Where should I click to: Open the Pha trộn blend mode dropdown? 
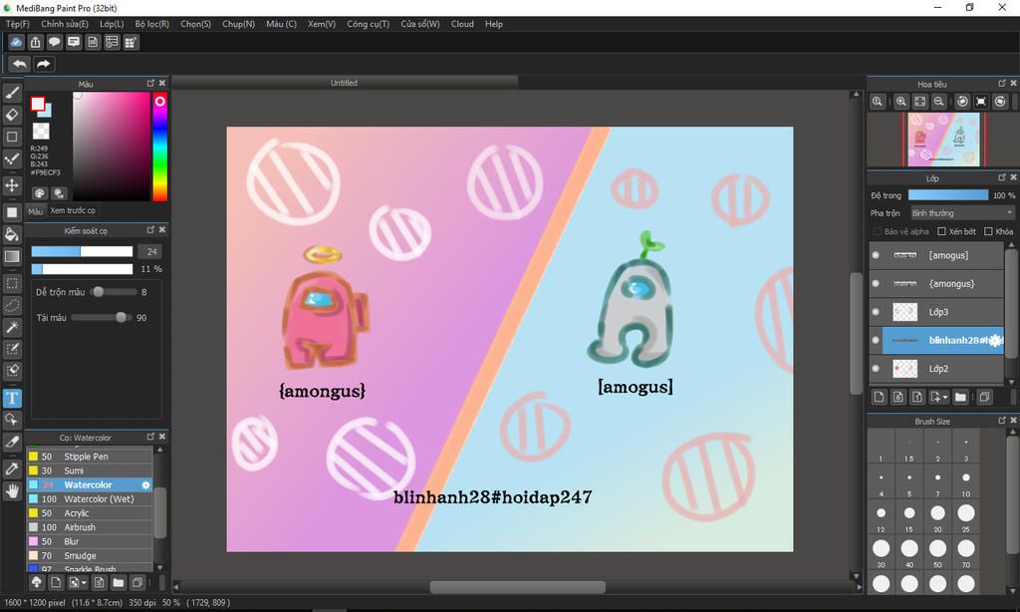pos(961,213)
